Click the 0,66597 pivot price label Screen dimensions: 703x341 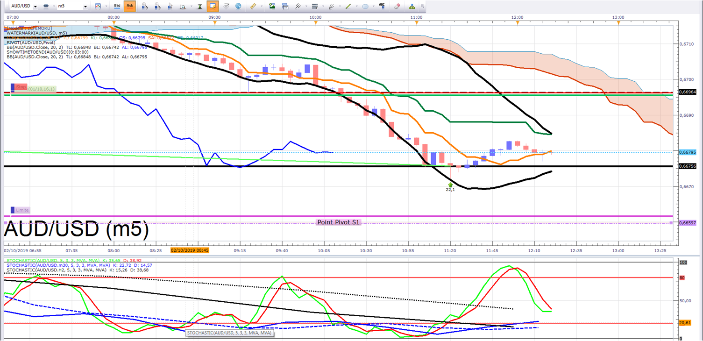687,223
